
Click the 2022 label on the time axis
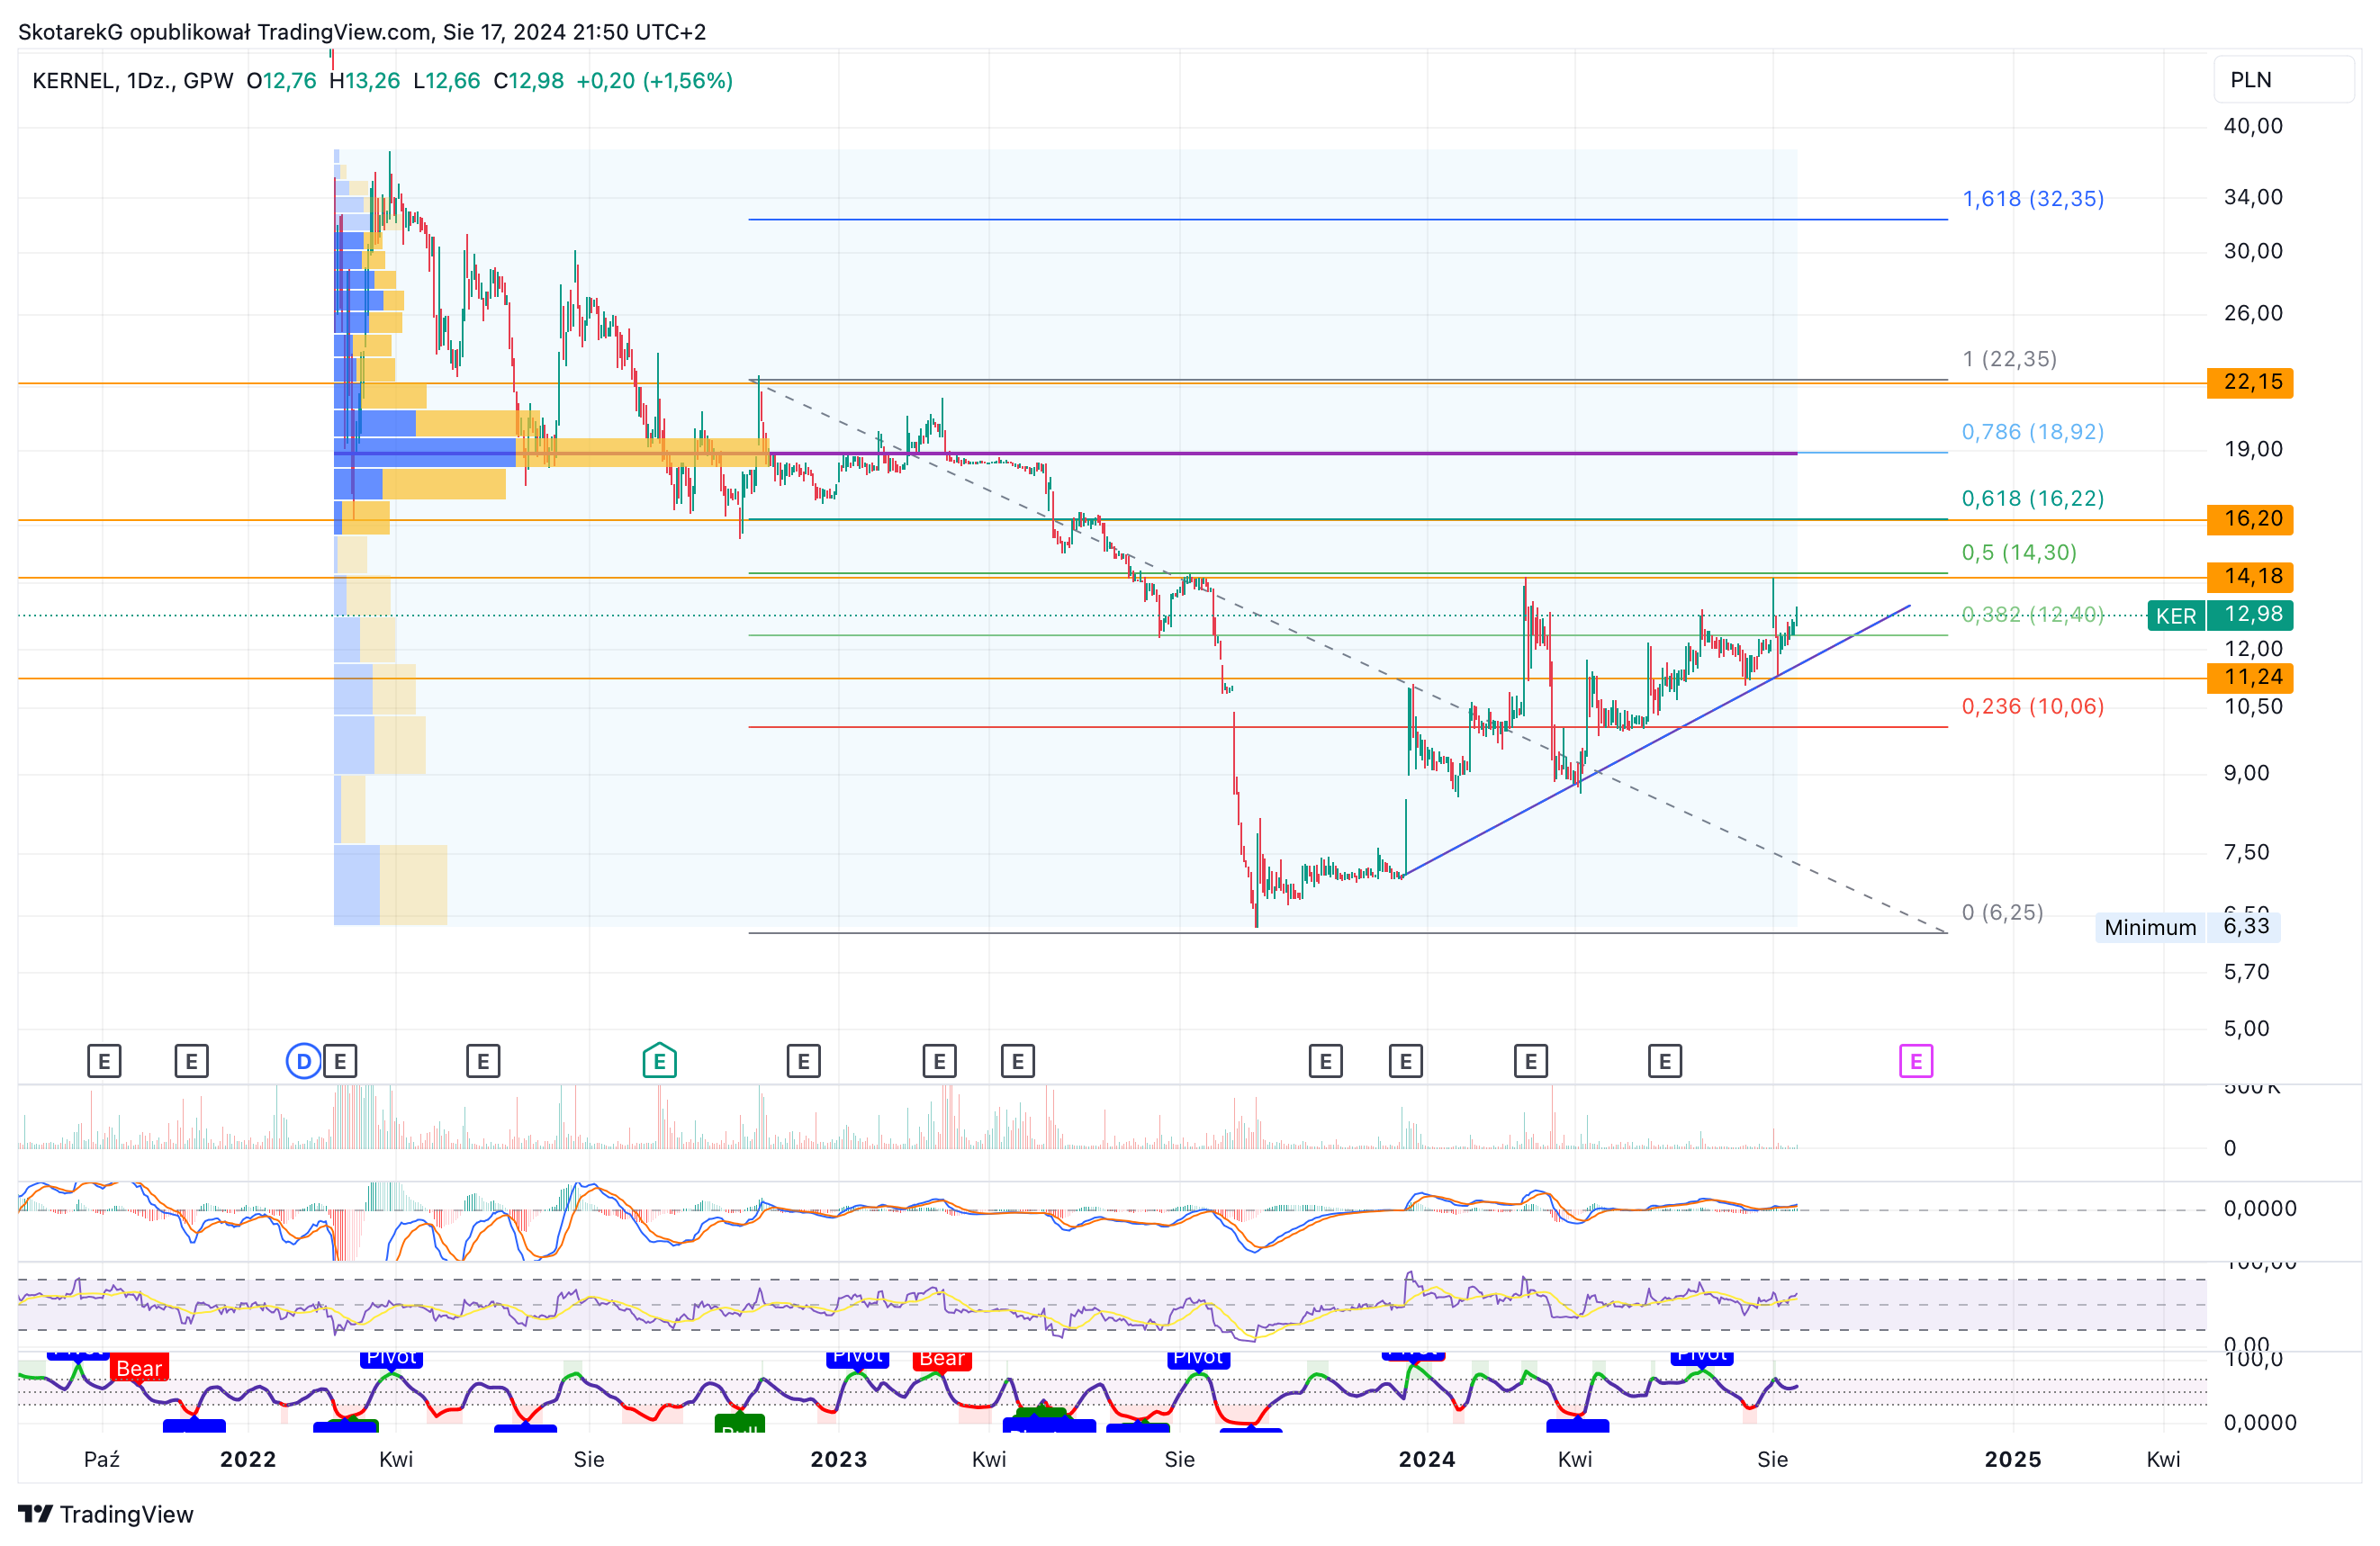tap(248, 1459)
